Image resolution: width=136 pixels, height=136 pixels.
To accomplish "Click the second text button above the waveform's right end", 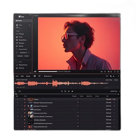I will 116,80.
